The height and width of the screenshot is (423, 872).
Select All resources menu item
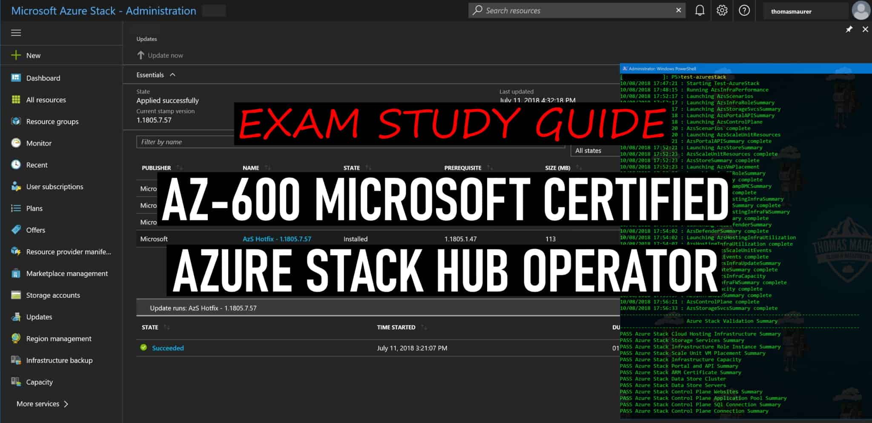click(x=46, y=100)
